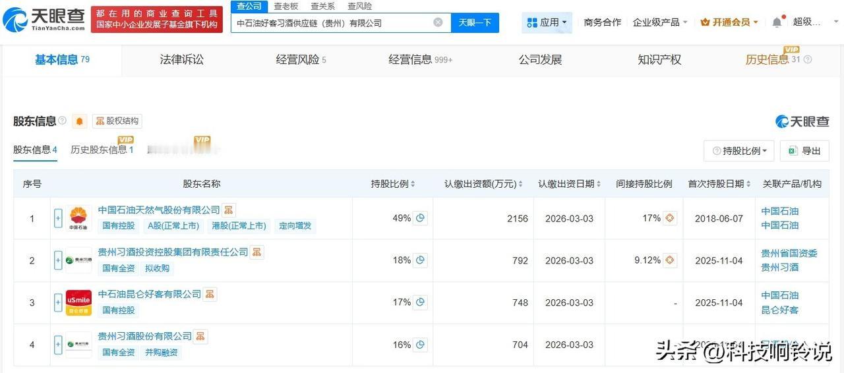Click the 贵州习酒 logo in row 2

[78, 260]
